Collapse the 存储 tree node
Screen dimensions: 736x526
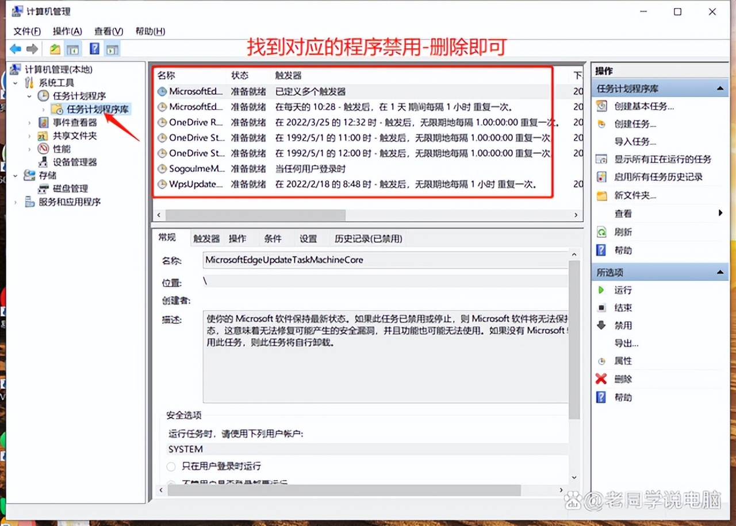click(16, 175)
